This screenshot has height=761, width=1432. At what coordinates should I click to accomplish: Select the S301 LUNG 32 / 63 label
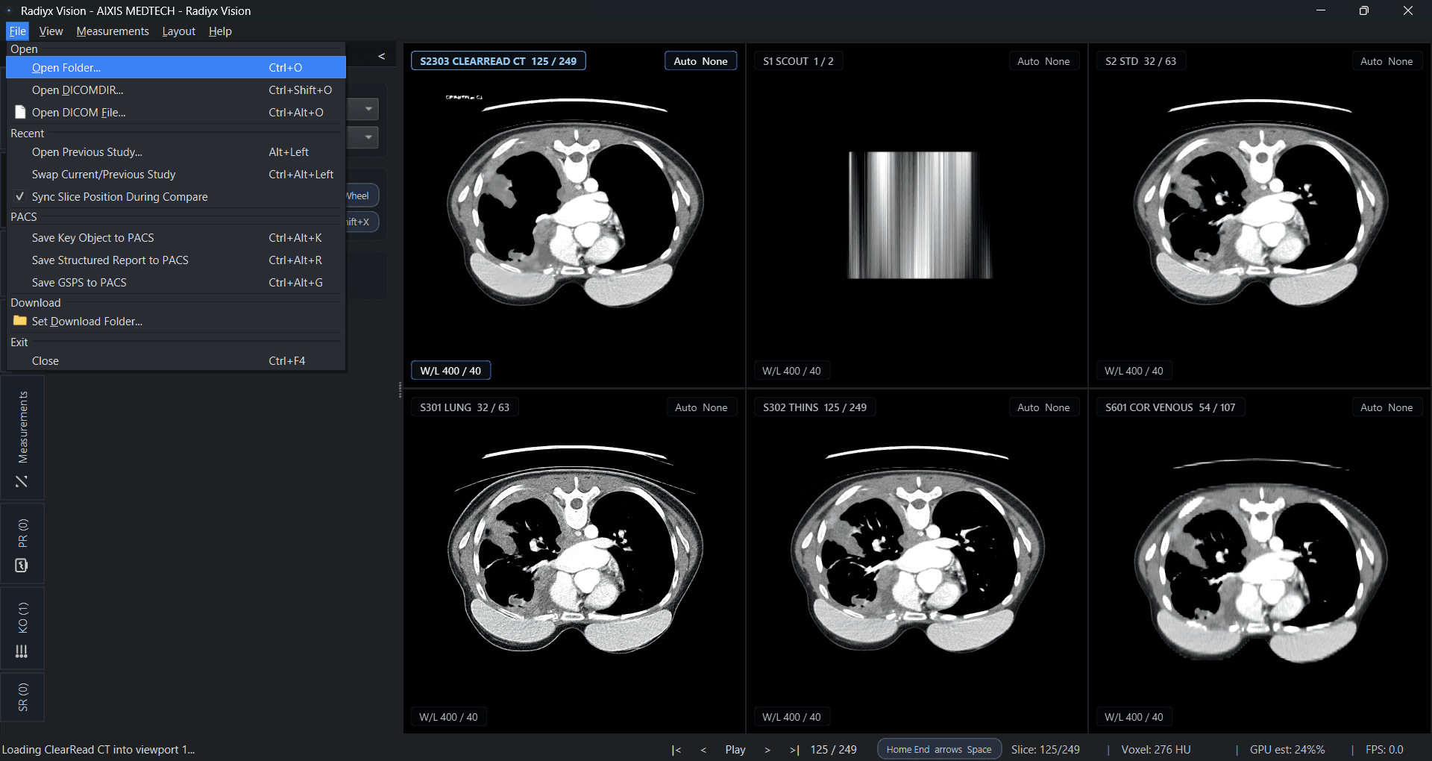tap(465, 407)
